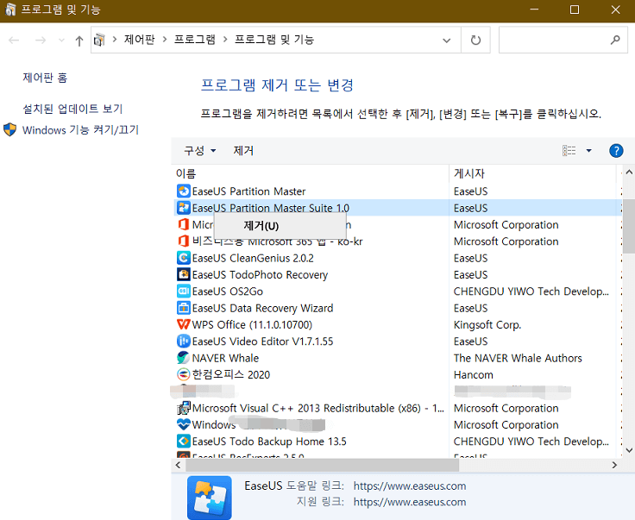Expand the address bar history dropdown
The image size is (635, 520).
coord(447,40)
